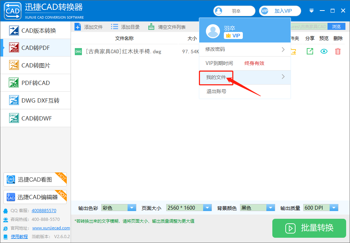Open the 输出色彩 dropdown showing 彩色
The image size is (350, 243).
click(119, 208)
